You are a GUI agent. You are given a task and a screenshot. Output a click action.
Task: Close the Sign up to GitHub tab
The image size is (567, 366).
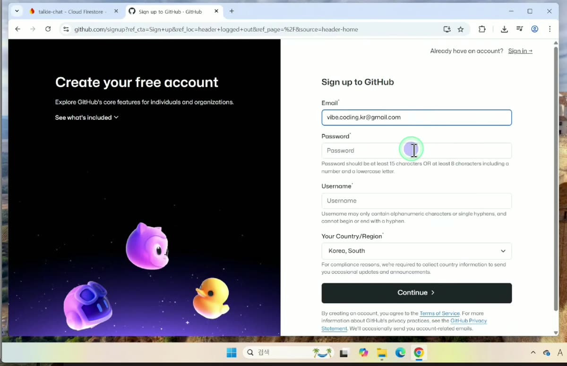(x=216, y=11)
